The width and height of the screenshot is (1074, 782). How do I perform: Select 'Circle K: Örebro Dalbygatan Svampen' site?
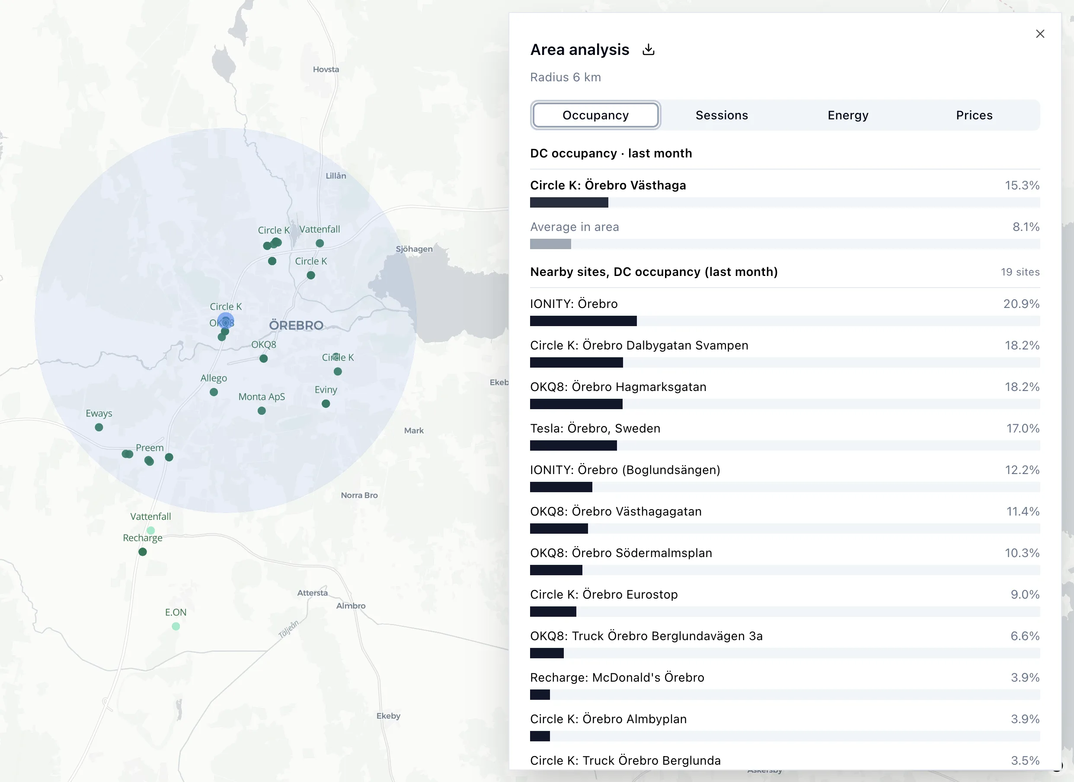click(x=639, y=345)
